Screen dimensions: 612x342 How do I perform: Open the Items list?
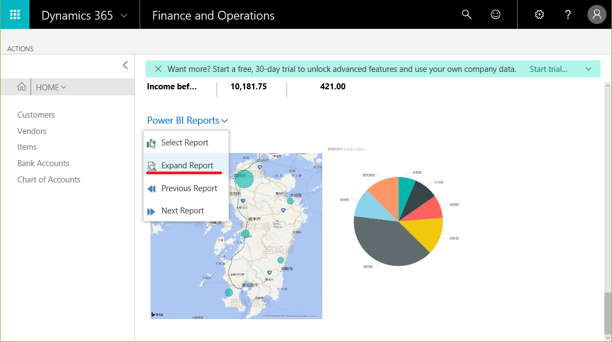click(27, 147)
